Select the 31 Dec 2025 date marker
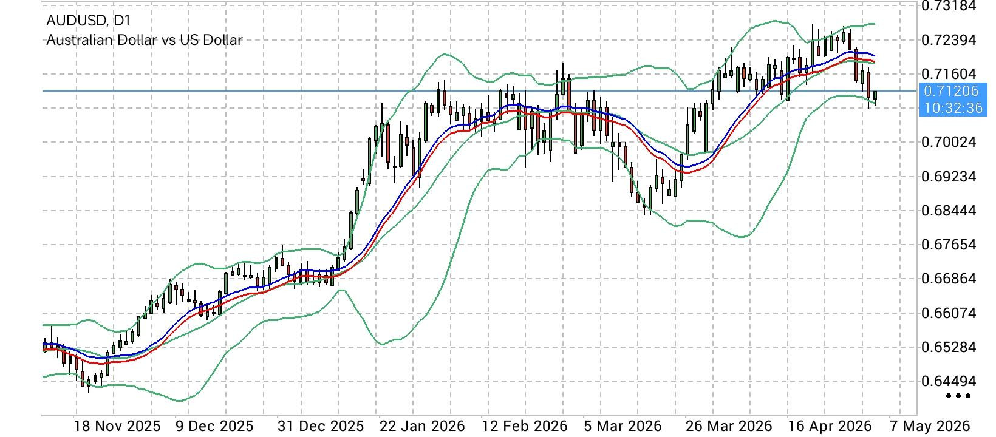 pyautogui.click(x=321, y=426)
